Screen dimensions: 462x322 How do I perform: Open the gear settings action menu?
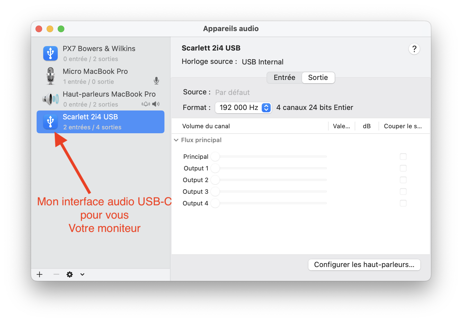[70, 275]
